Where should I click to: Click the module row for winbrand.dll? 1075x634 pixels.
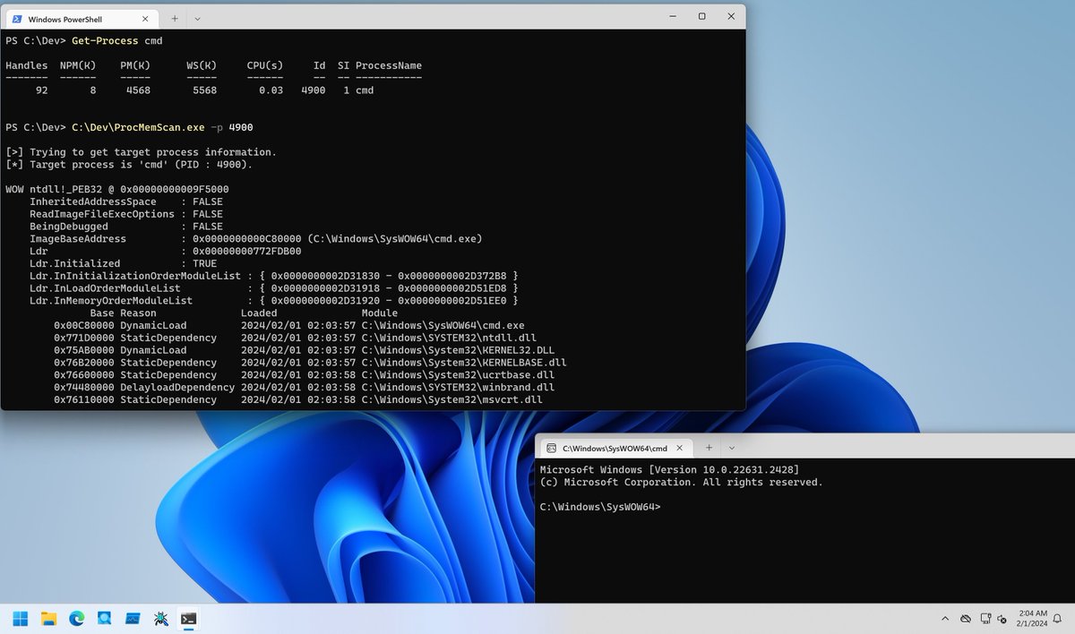click(305, 388)
